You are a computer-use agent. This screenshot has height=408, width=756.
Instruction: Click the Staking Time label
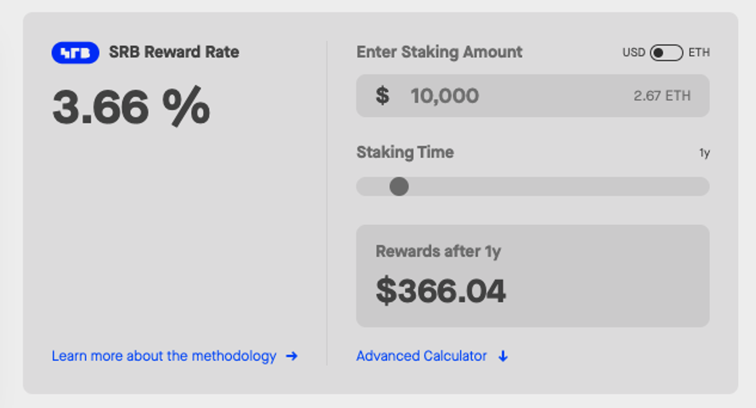405,152
